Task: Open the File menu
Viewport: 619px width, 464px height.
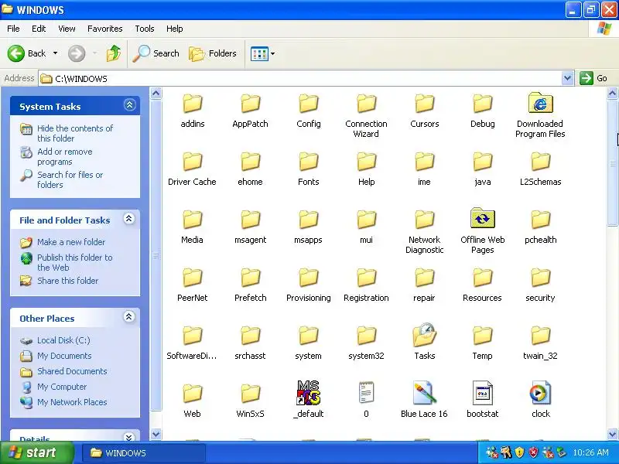Action: click(13, 29)
